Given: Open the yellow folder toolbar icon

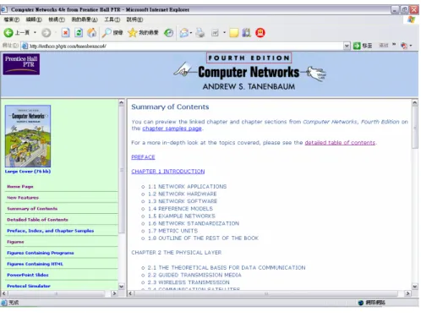Looking at the screenshot, I should click(x=234, y=33).
